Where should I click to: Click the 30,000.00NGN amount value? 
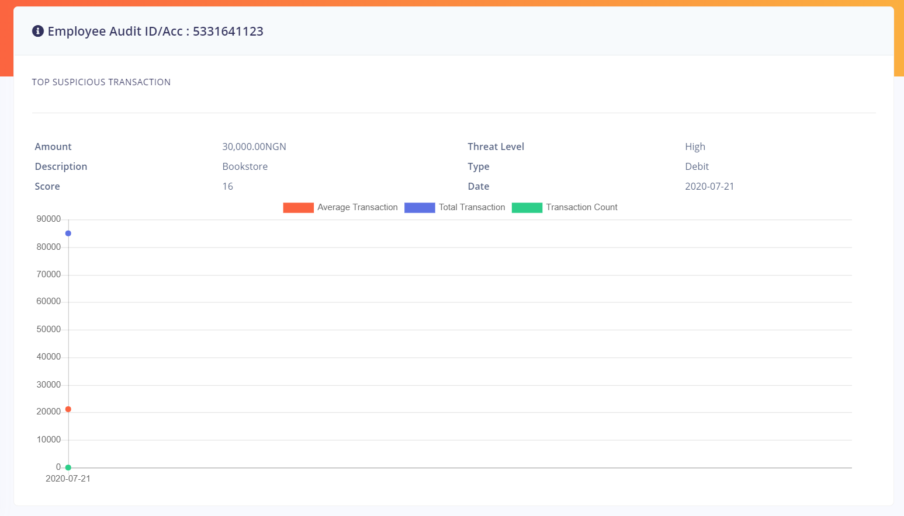[254, 147]
